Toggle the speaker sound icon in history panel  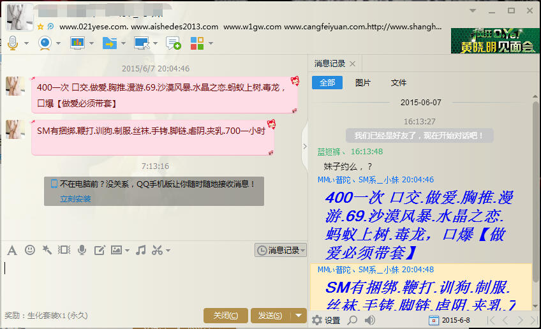369,320
